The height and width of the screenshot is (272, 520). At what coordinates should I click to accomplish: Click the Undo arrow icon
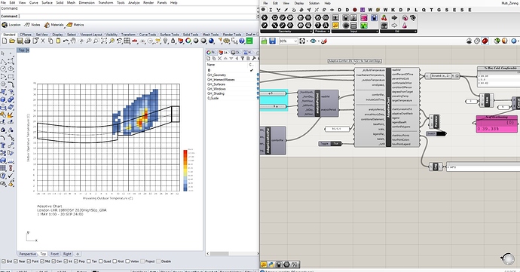click(x=66, y=41)
